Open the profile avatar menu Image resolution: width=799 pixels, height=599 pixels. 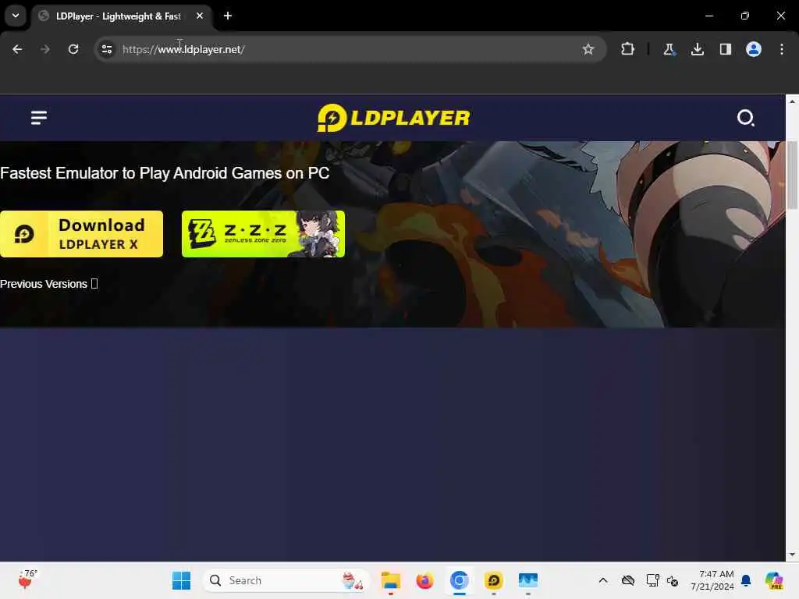point(754,49)
